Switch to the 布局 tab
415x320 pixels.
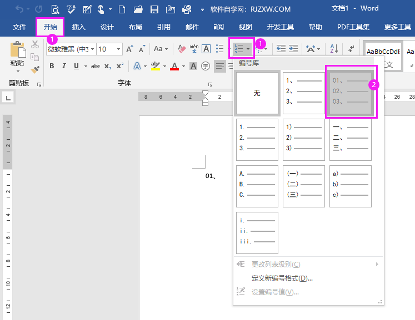pos(135,27)
